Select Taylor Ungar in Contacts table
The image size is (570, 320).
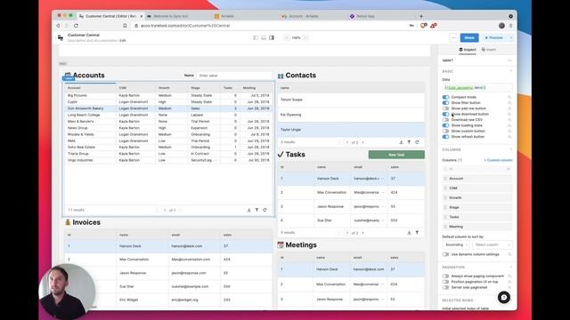(351, 130)
